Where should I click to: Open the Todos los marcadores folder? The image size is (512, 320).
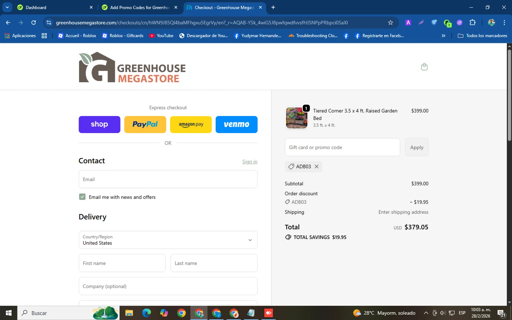(482, 35)
